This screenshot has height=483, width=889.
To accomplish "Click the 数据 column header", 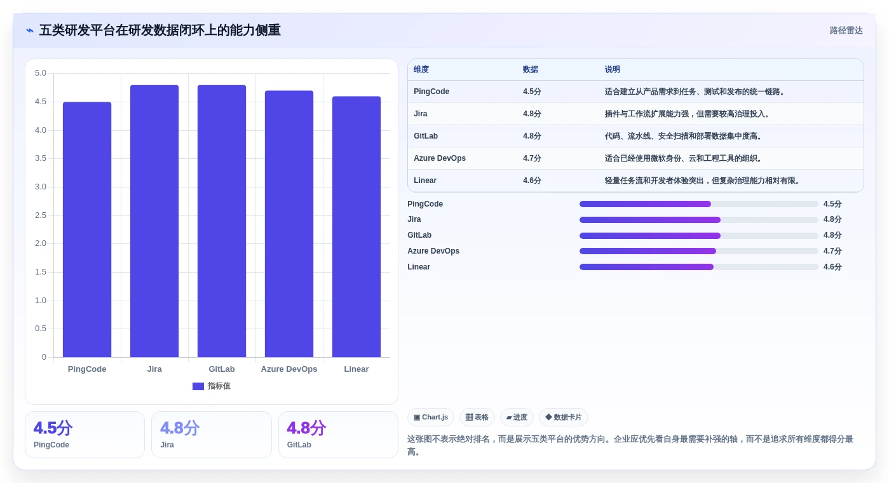I will tap(531, 70).
